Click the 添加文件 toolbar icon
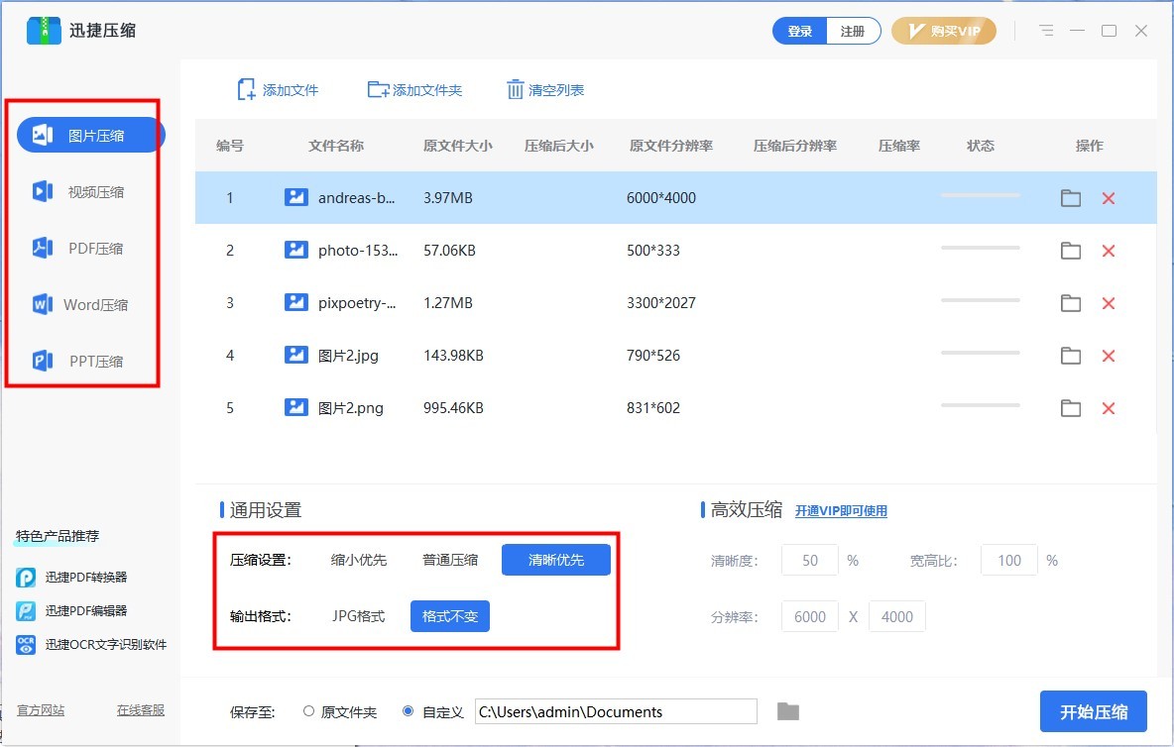 (x=246, y=89)
